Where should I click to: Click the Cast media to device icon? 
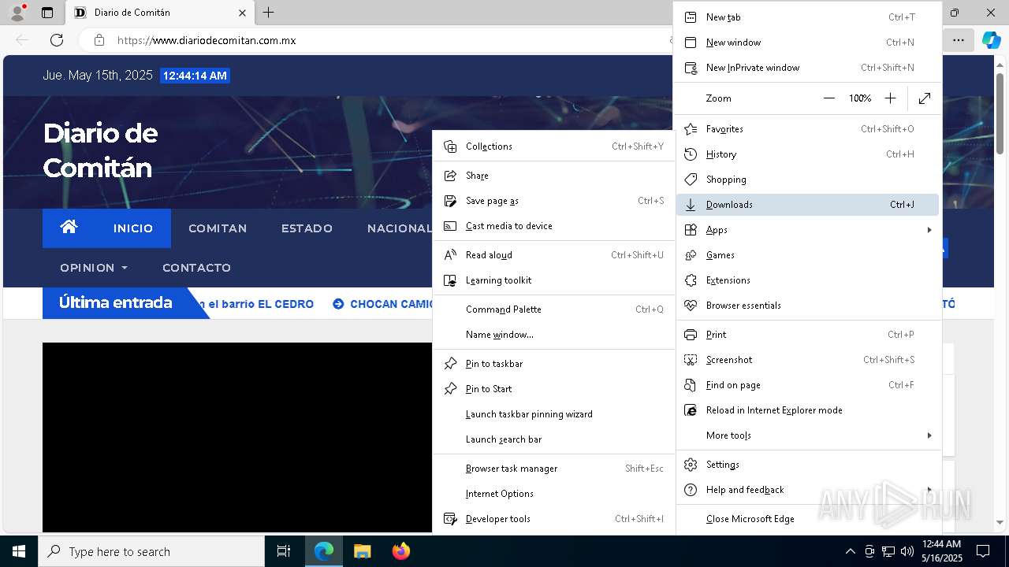coord(450,226)
